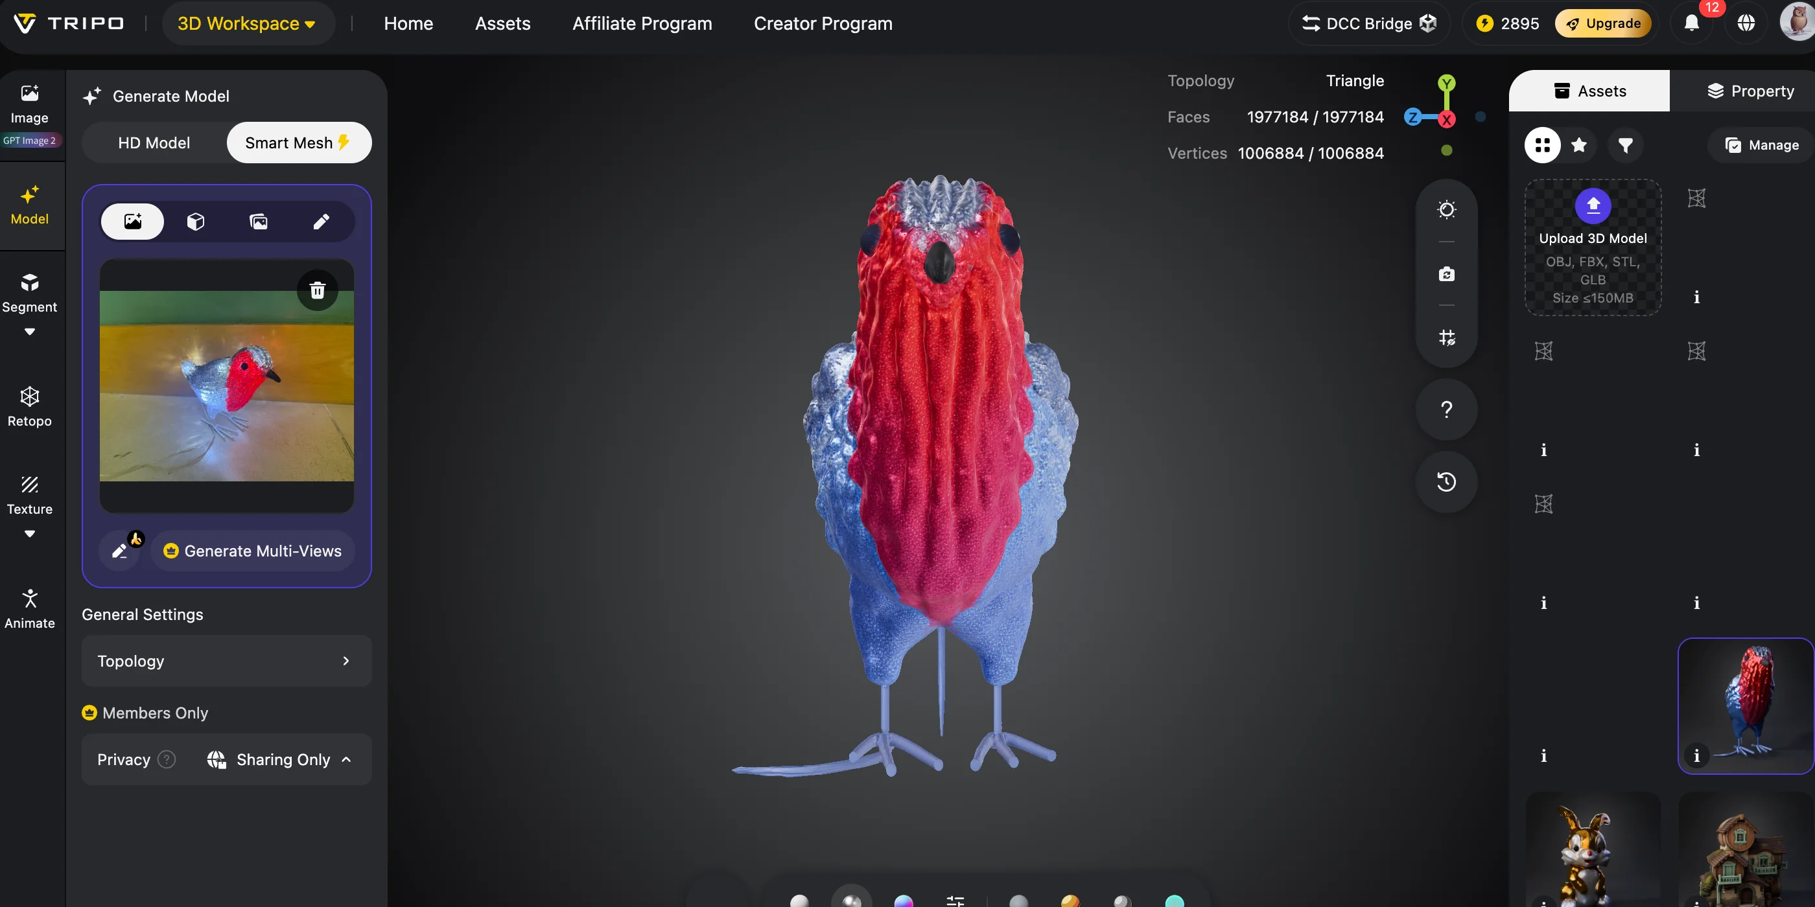Open the Animate tool
The width and height of the screenshot is (1815, 907).
click(29, 609)
